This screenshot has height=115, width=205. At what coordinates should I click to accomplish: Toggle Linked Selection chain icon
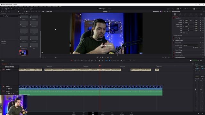coord(99,61)
